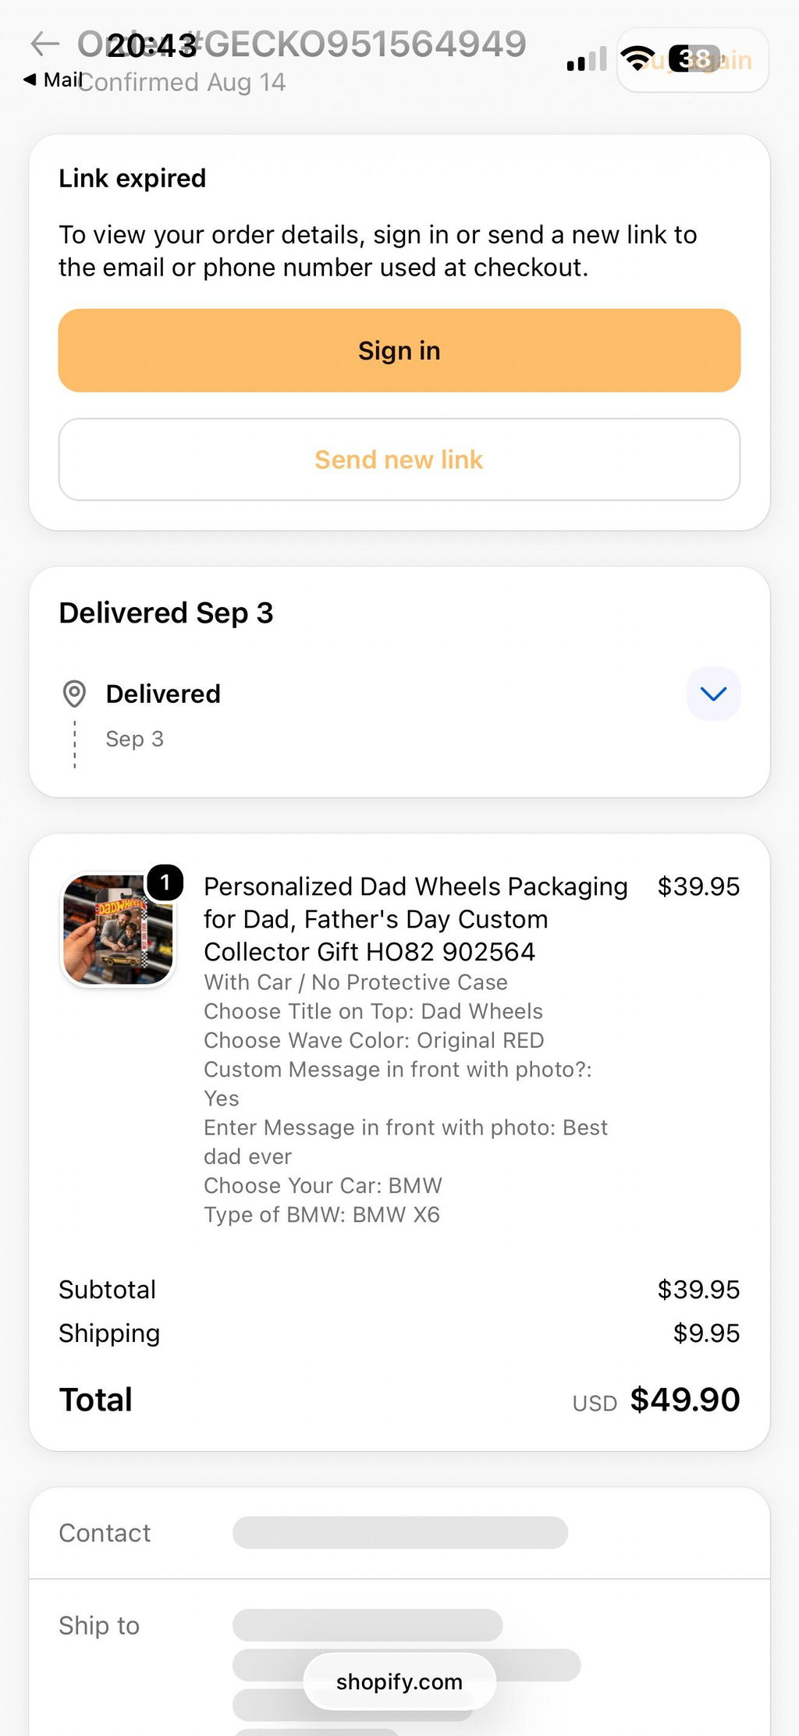This screenshot has width=799, height=1736.
Task: Open the Dad Wheels product thumbnail
Action: 118,929
